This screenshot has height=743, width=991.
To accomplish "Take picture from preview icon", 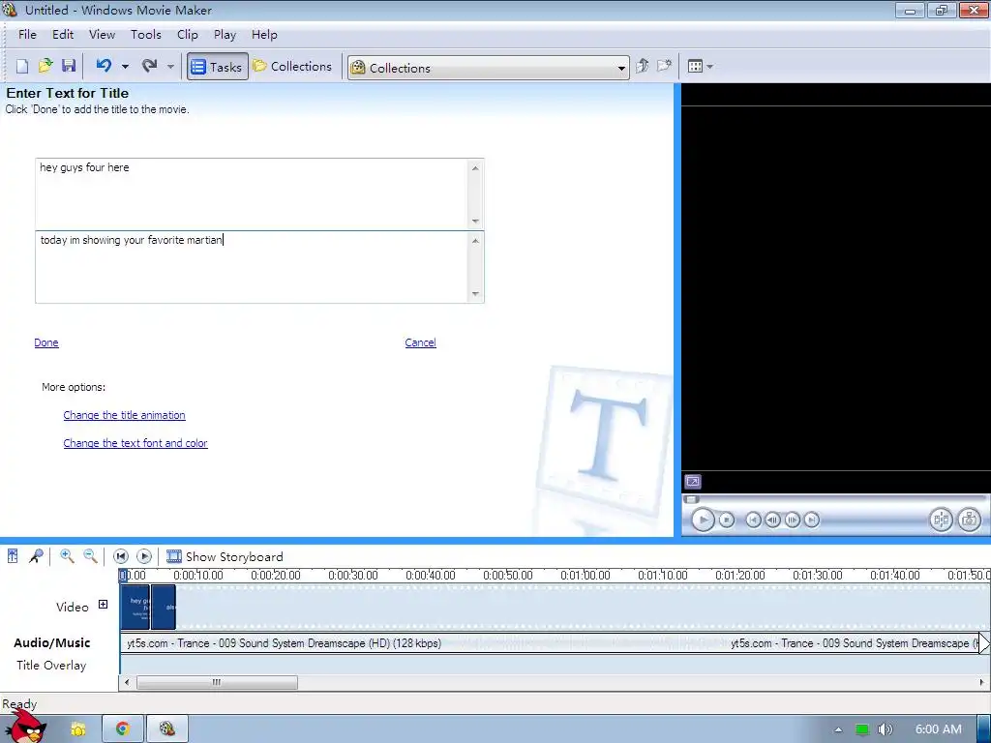I will tap(969, 520).
